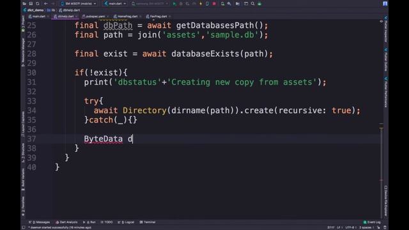409x230 pixels.
Task: Open the Run bottom tool tab
Action: (x=89, y=222)
